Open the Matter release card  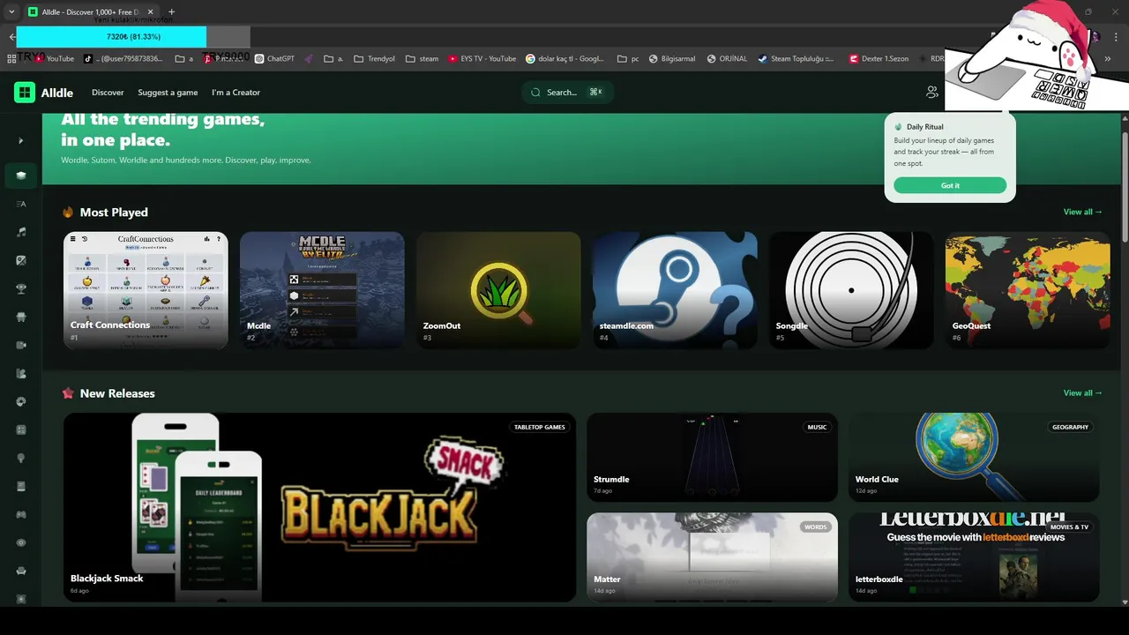click(x=712, y=557)
